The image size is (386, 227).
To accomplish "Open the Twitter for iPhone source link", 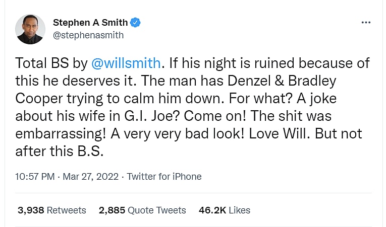I will tap(164, 177).
